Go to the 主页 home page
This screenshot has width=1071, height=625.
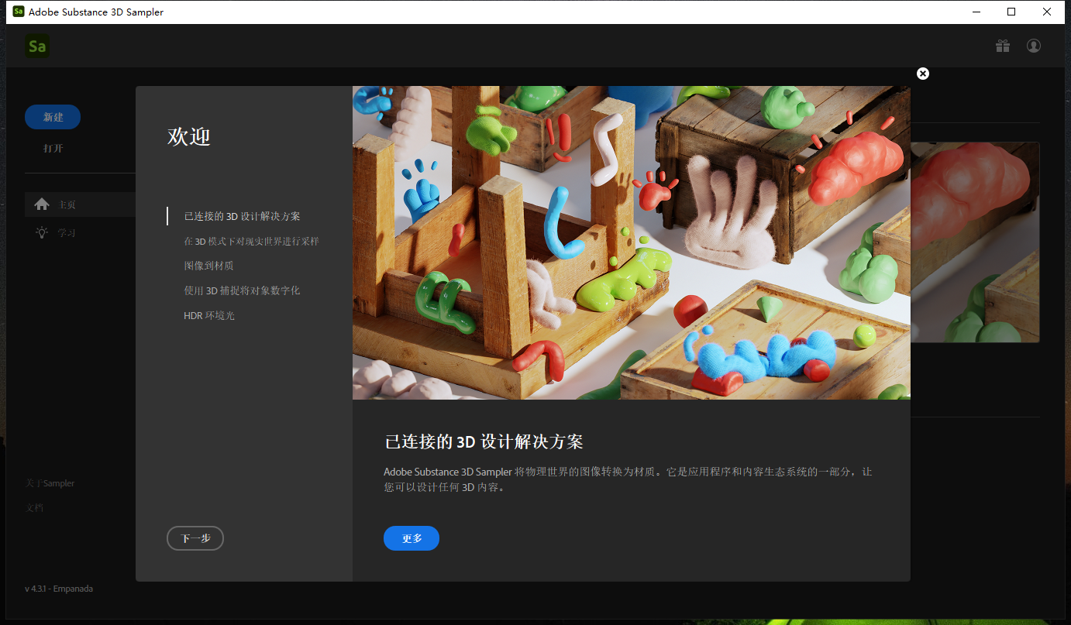pyautogui.click(x=66, y=205)
